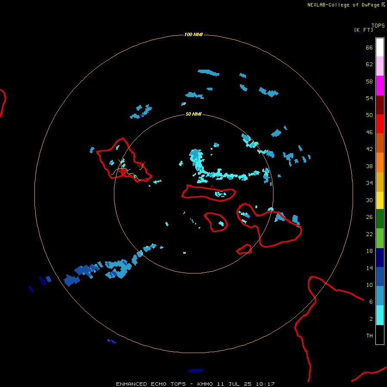This screenshot has width=387, height=387.
Task: Click the TH legend label
Action: click(369, 335)
